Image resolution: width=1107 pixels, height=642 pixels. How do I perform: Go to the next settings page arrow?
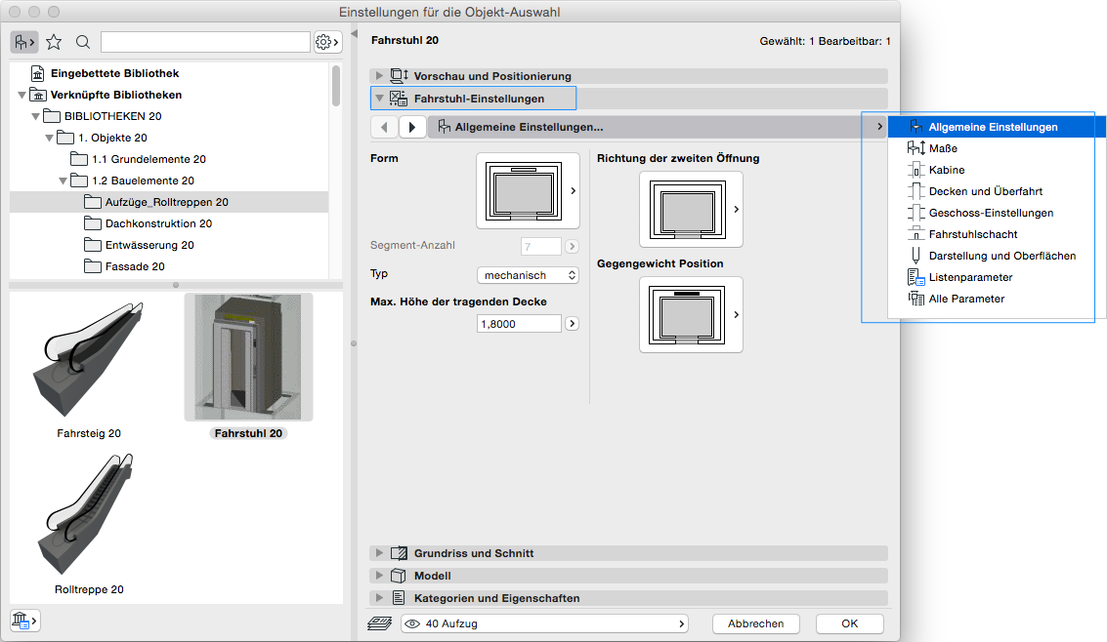(412, 127)
